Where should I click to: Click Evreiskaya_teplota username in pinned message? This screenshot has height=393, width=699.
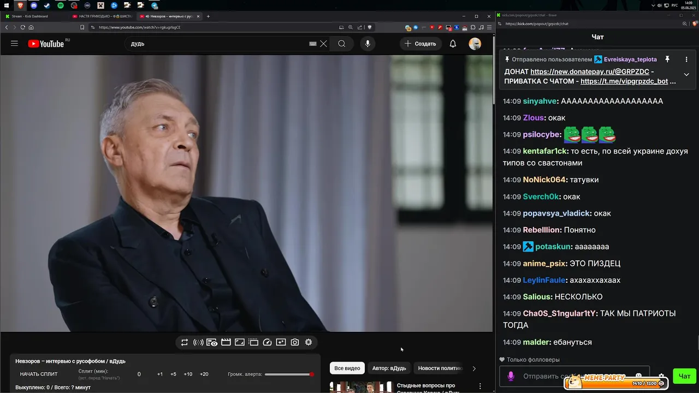[630, 59]
